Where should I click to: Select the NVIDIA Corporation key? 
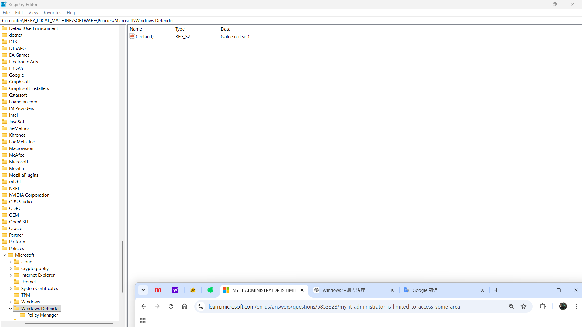pos(29,195)
